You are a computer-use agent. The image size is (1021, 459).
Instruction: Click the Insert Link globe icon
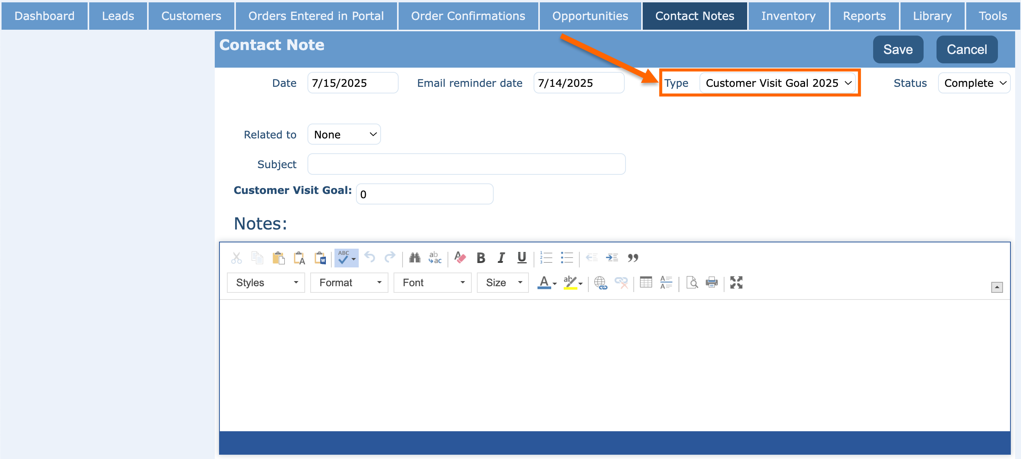click(600, 282)
